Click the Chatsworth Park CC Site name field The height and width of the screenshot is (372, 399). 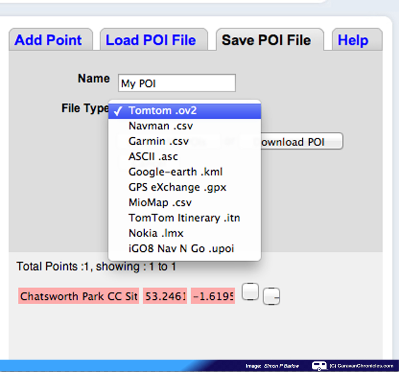coord(79,296)
